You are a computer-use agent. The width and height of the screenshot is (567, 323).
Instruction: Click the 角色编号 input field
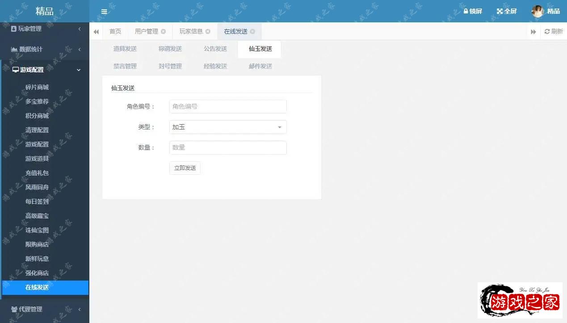click(x=227, y=106)
